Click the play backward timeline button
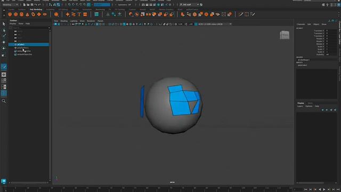341x192 pixels. (320, 190)
